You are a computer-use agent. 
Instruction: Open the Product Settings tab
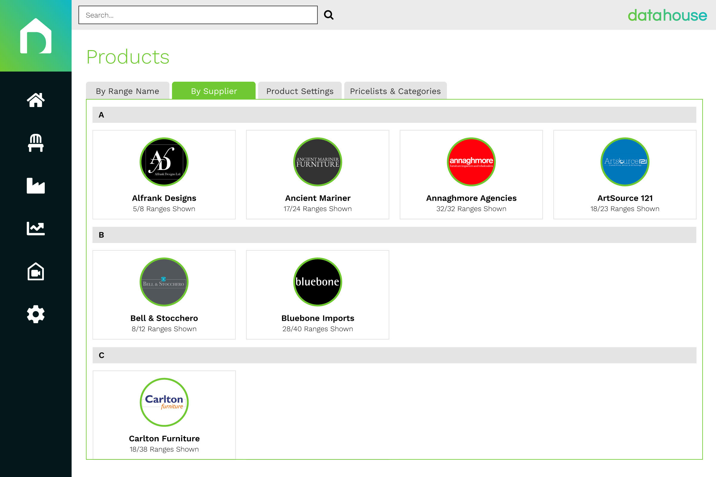pos(300,91)
